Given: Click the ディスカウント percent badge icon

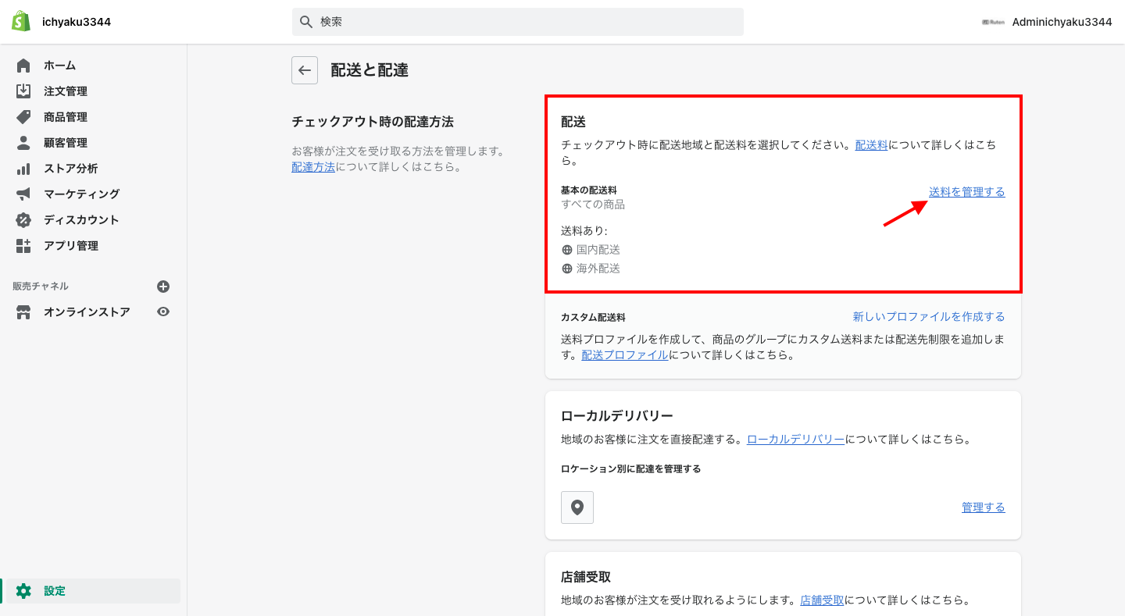Looking at the screenshot, I should (x=23, y=220).
